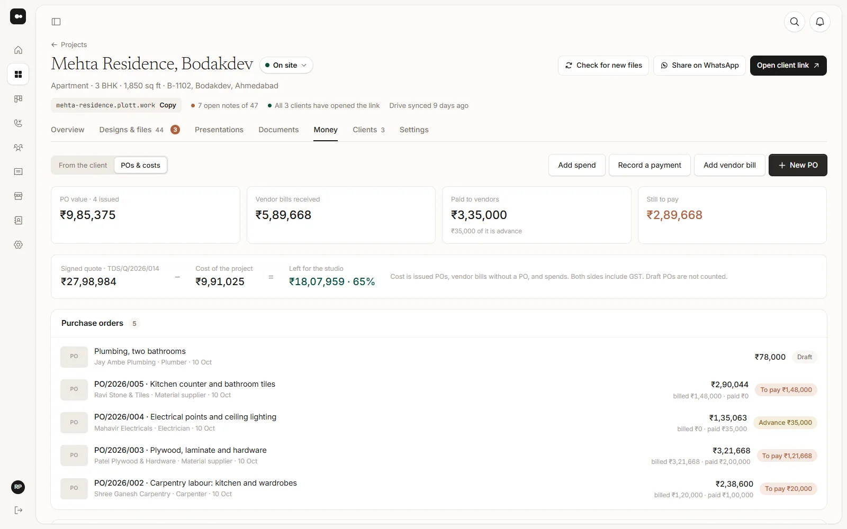Switch to Presentations tab
847x529 pixels.
tap(219, 130)
